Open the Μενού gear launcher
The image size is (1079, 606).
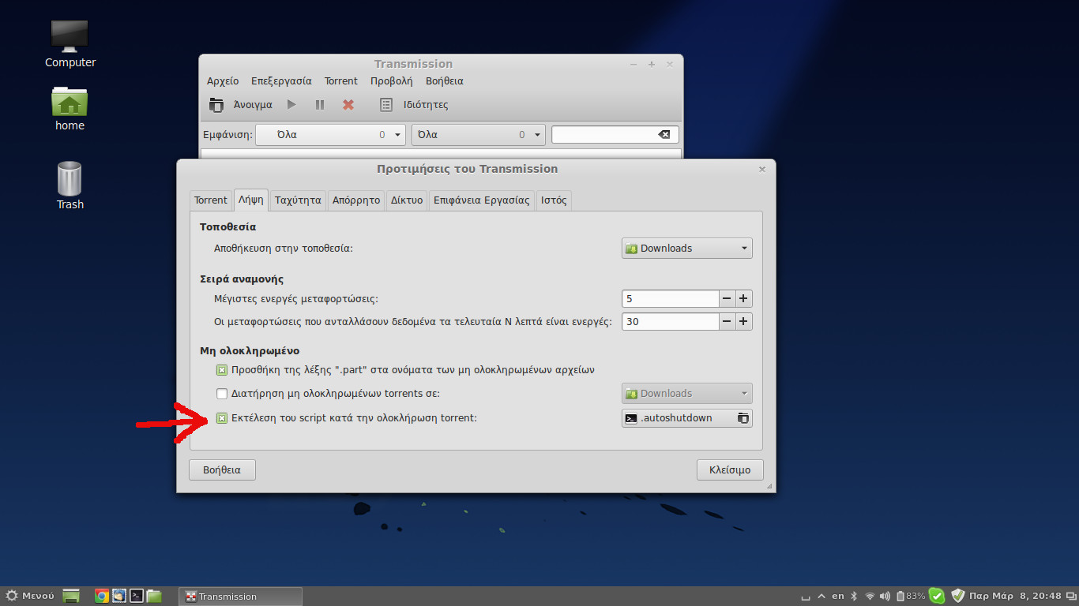(x=30, y=596)
